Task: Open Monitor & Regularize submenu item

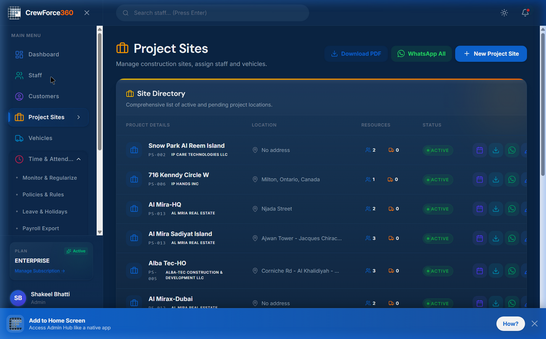Action: (x=50, y=178)
